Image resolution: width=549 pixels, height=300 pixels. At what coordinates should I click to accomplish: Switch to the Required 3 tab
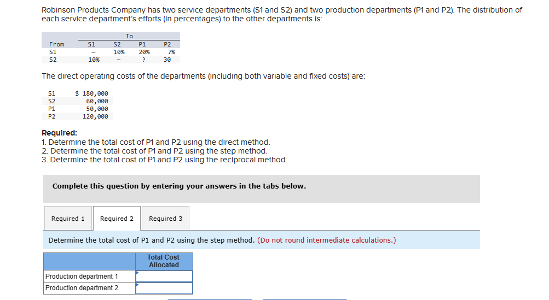166,219
